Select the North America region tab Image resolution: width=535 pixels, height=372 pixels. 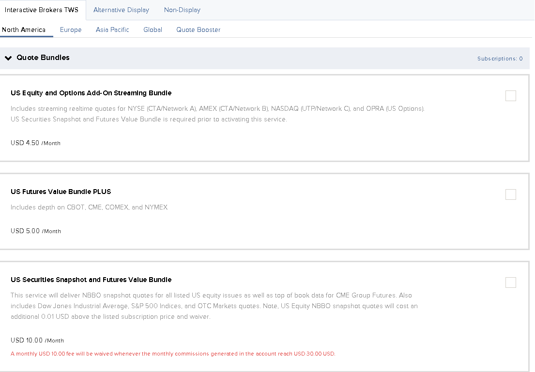(24, 30)
